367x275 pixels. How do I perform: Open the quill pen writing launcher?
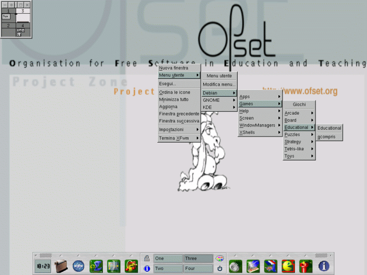pyautogui.click(x=253, y=266)
